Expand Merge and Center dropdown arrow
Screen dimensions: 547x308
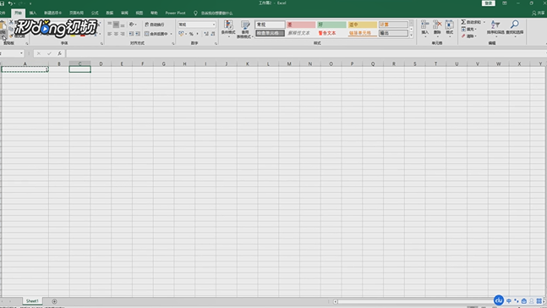[x=172, y=34]
